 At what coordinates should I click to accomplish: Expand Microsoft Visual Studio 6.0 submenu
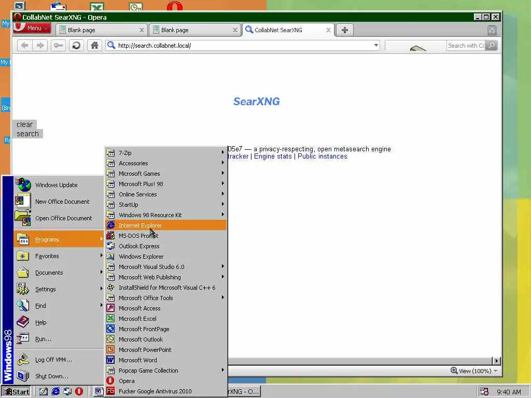point(166,267)
